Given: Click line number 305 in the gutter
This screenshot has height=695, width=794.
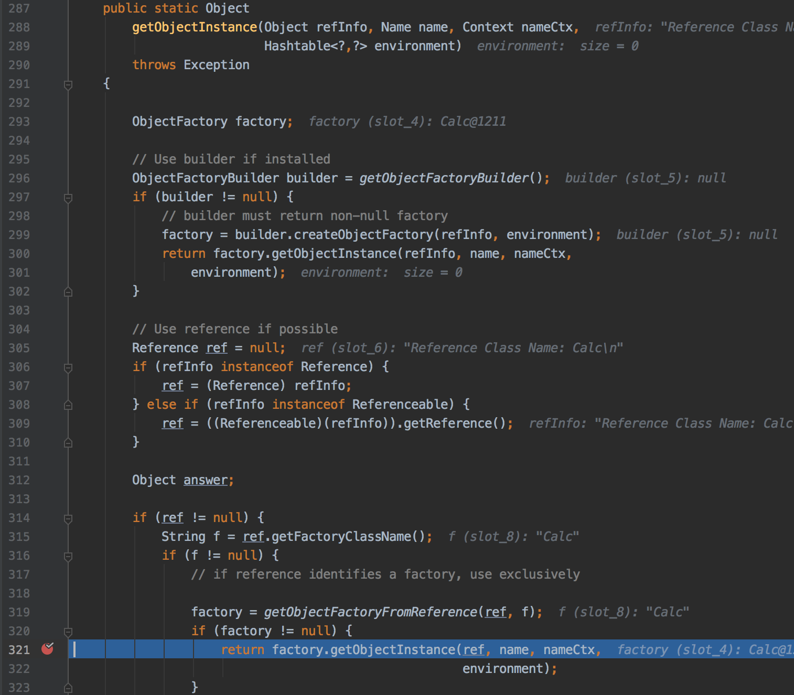Looking at the screenshot, I should click(19, 348).
